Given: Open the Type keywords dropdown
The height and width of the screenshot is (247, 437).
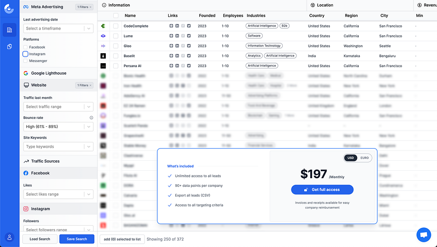Looking at the screenshot, I should point(58,147).
